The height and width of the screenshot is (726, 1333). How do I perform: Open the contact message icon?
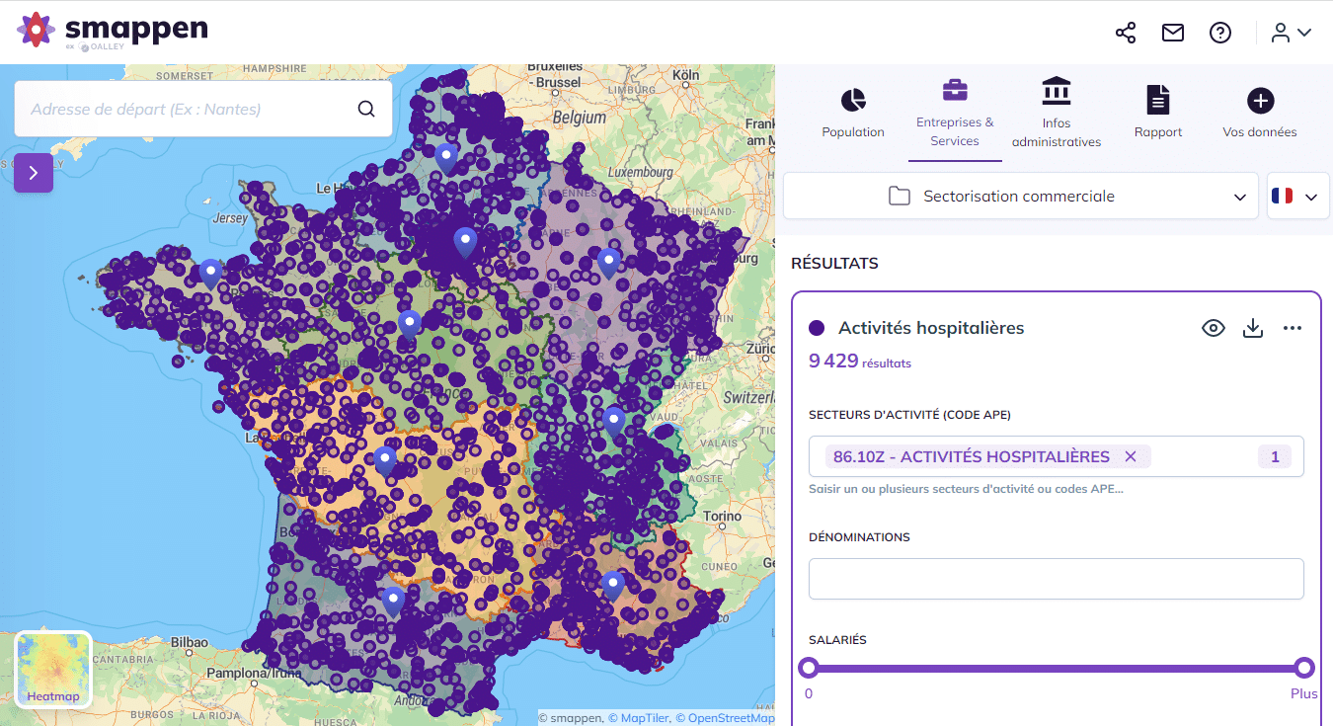(x=1172, y=33)
